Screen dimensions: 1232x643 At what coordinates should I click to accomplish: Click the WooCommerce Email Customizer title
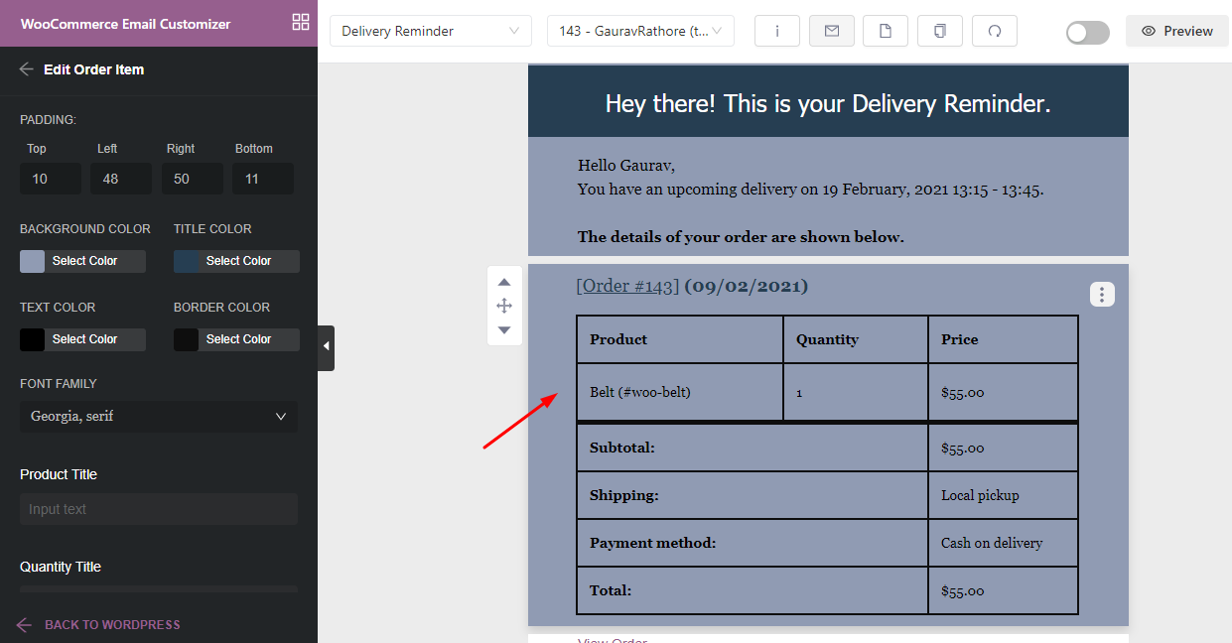click(126, 23)
